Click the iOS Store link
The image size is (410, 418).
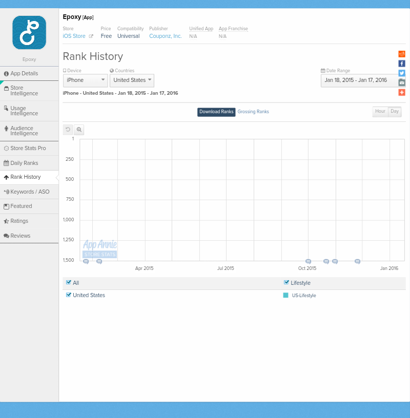point(74,36)
